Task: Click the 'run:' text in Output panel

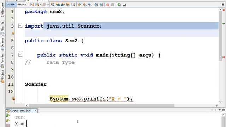Action: [20, 117]
